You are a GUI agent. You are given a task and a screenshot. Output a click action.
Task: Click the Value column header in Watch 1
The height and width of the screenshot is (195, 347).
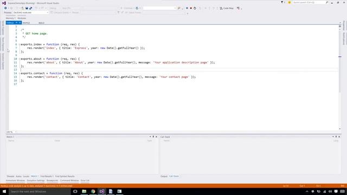pyautogui.click(x=57, y=141)
